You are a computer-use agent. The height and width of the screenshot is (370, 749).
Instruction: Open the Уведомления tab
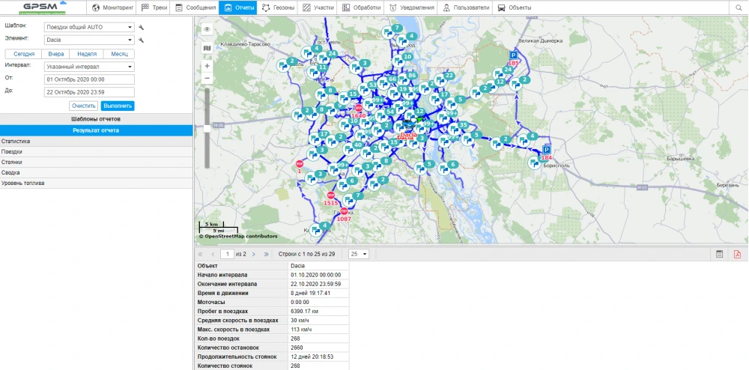tap(412, 7)
